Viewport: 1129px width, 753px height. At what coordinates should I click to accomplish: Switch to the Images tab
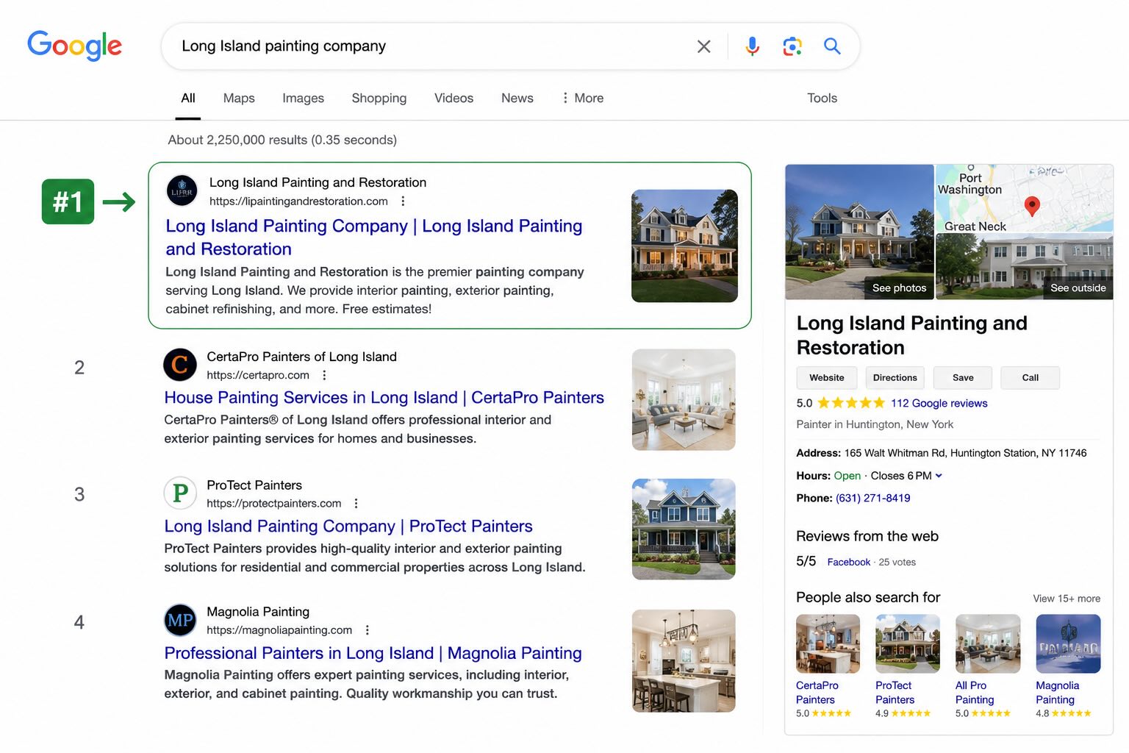tap(303, 98)
